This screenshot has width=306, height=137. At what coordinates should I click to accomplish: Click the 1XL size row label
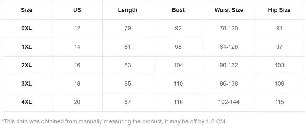coord(27,47)
